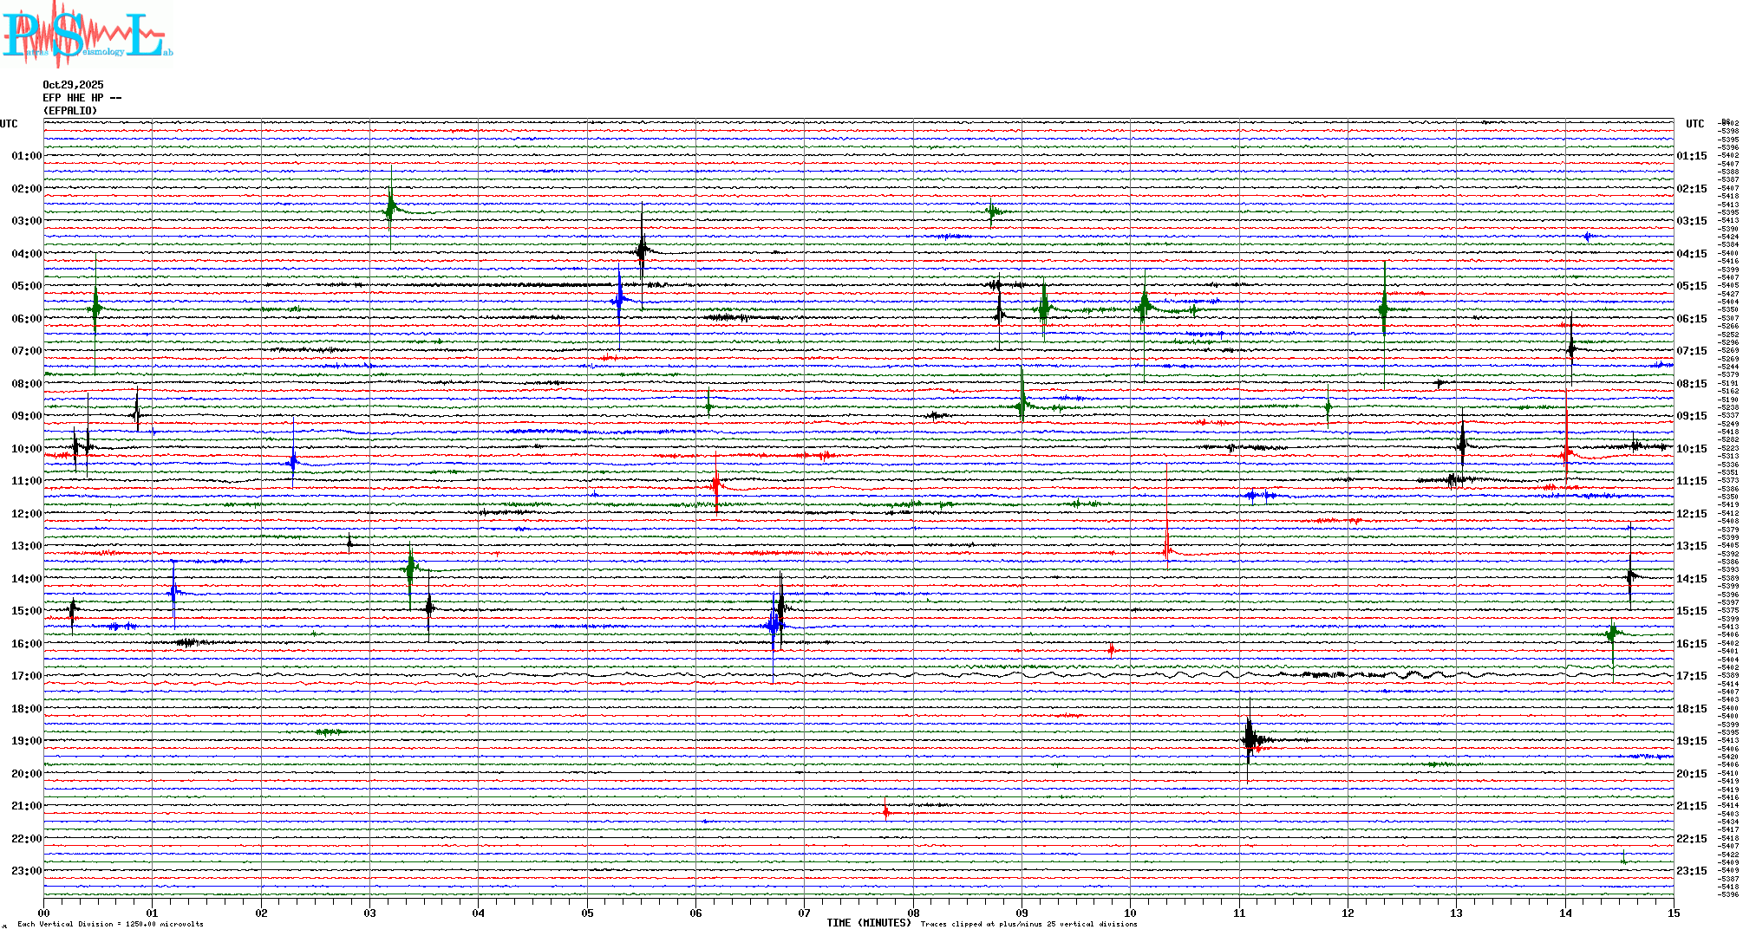1743x936 pixels.
Task: Click the (EFPALIO) station name
Action: [x=70, y=111]
